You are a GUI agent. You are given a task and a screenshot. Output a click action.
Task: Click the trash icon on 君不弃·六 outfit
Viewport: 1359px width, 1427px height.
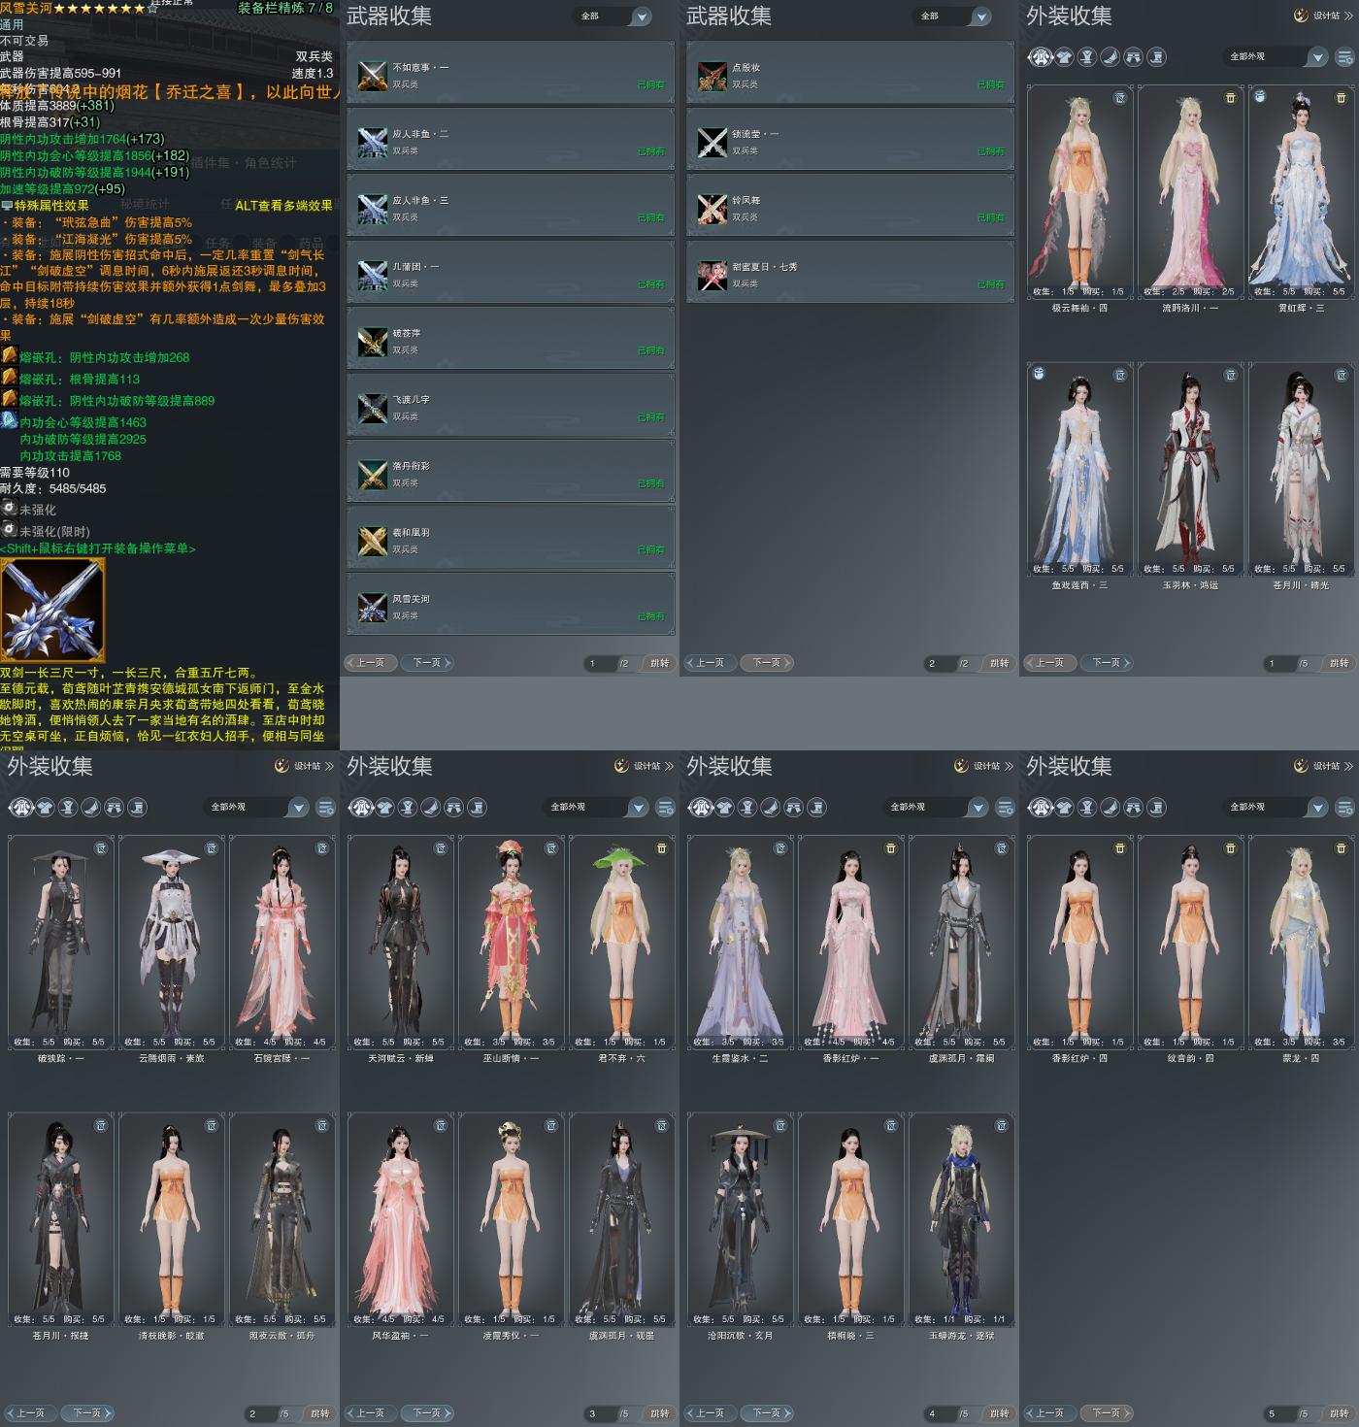(662, 848)
